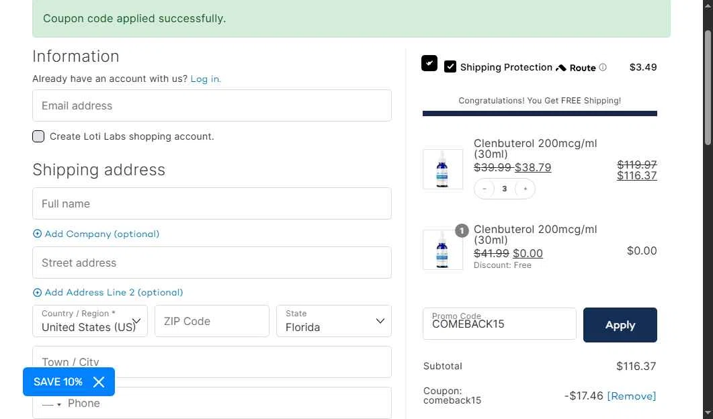
Task: Focus the Email address field
Action: point(212,105)
